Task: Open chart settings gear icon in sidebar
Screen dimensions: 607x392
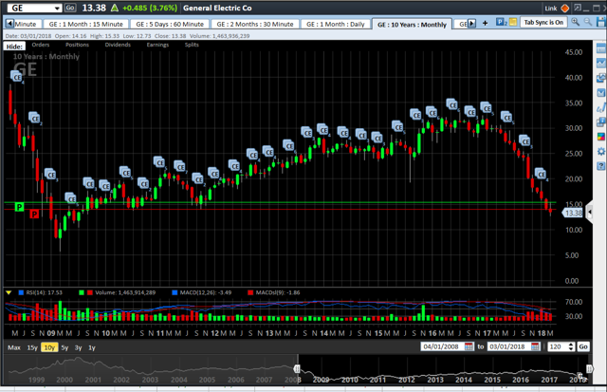Action: tap(600, 152)
